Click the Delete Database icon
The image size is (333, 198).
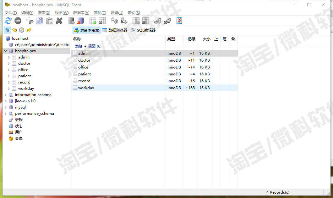point(80,21)
